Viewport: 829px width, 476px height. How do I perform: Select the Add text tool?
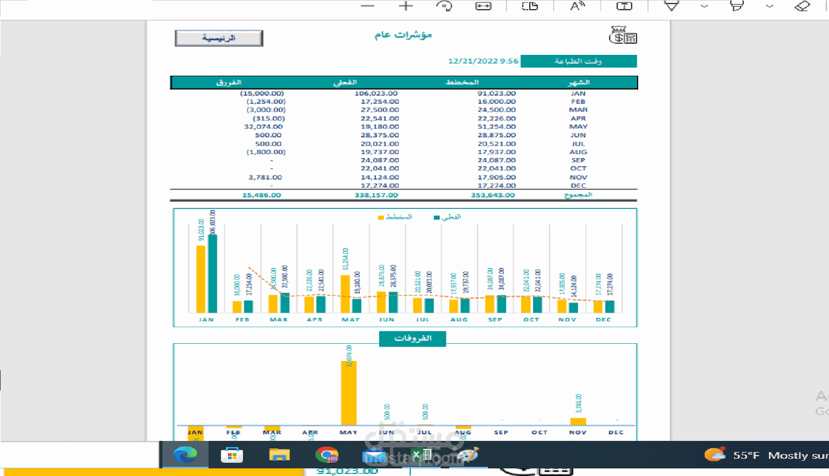click(x=624, y=6)
